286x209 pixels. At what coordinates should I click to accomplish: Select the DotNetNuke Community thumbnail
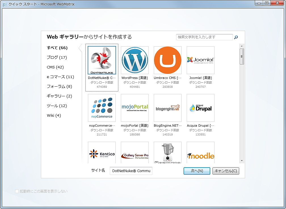click(102, 60)
